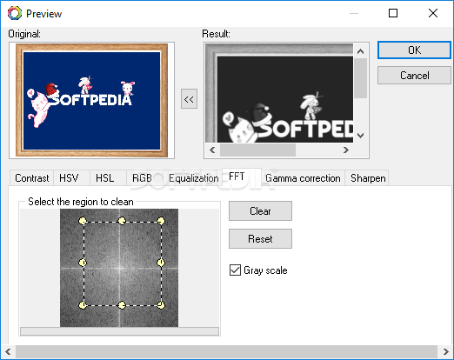The width and height of the screenshot is (454, 360).
Task: Click Result preview scroll down arrow
Action: pyautogui.click(x=360, y=135)
